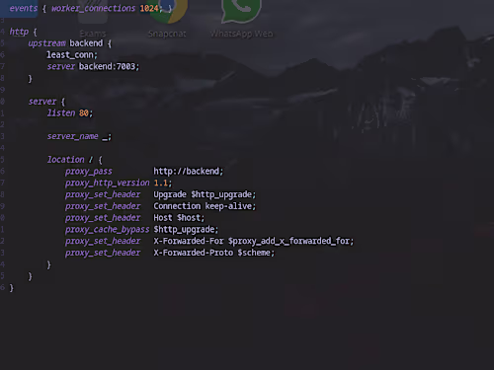Click the proxy_http_version directive
Screen dimensions: 494x370
(x=107, y=184)
